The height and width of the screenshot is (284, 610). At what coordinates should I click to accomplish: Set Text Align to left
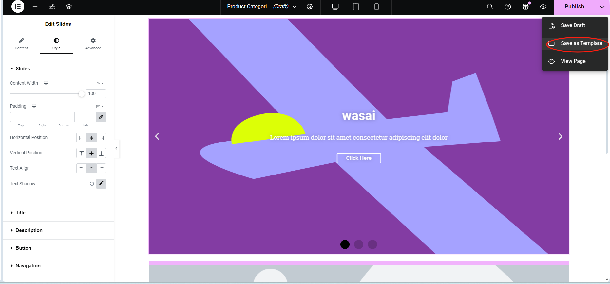click(x=82, y=169)
